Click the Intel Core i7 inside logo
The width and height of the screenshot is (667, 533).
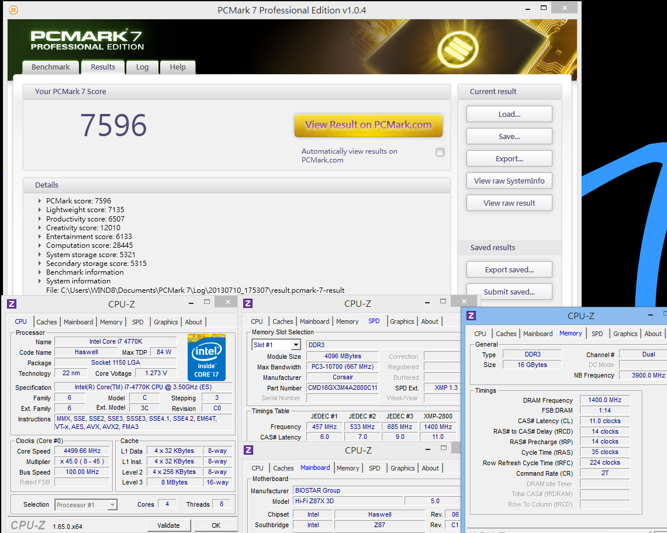tap(206, 357)
